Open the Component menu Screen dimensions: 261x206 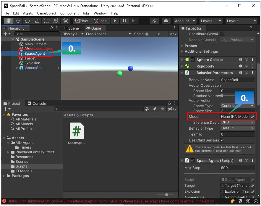tap(69, 13)
